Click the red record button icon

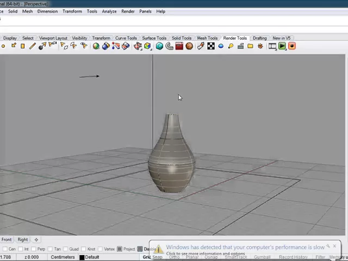pyautogui.click(x=292, y=46)
